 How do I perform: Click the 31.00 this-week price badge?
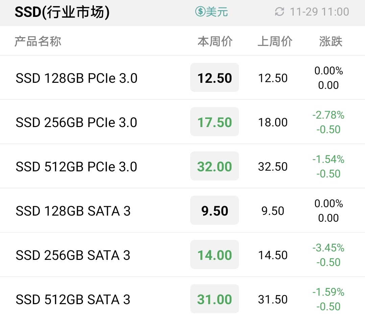215,299
